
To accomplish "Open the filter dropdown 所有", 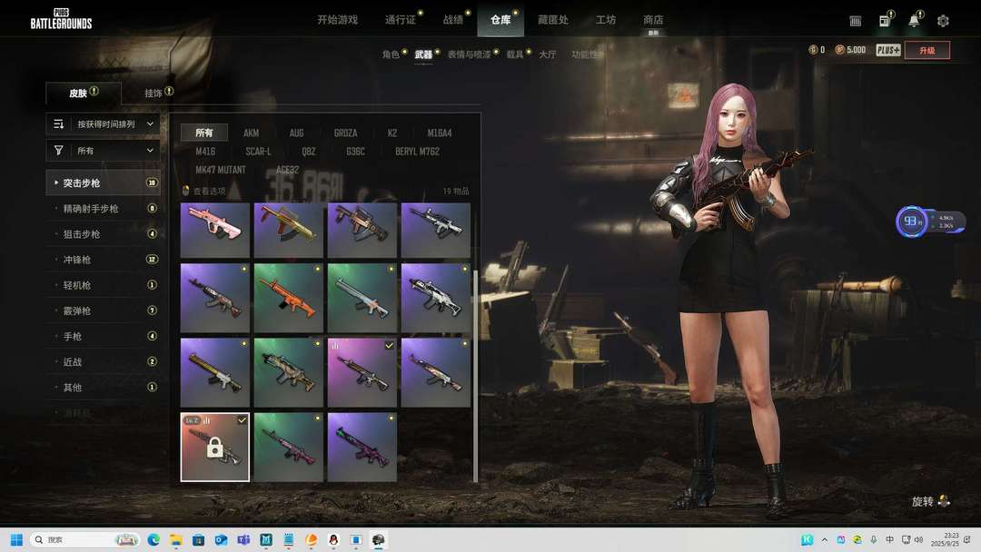I will (x=103, y=151).
